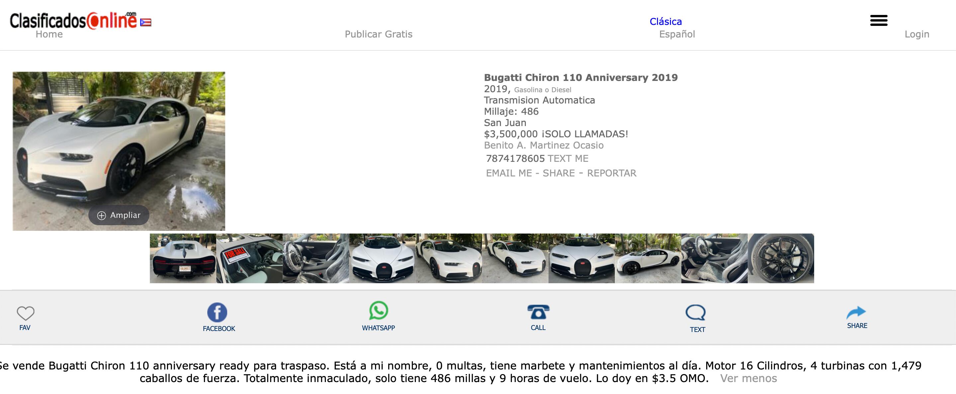The height and width of the screenshot is (394, 956).
Task: Enlarge main photo with Ampliar button
Action: click(x=119, y=215)
